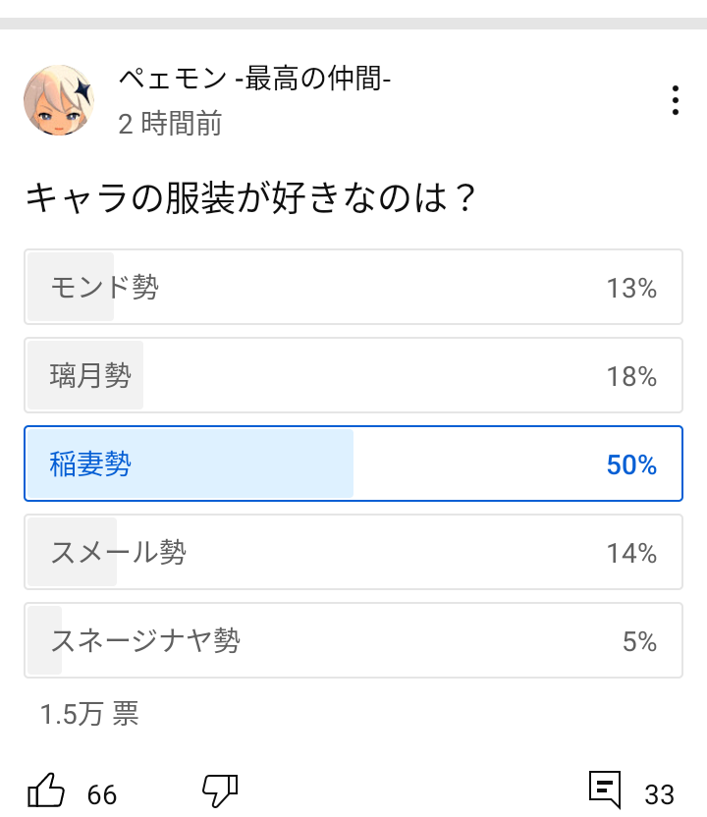Viewport: 707px width, 817px height.
Task: Tap the poll question キャラの服装が好きなのは？
Action: (250, 198)
